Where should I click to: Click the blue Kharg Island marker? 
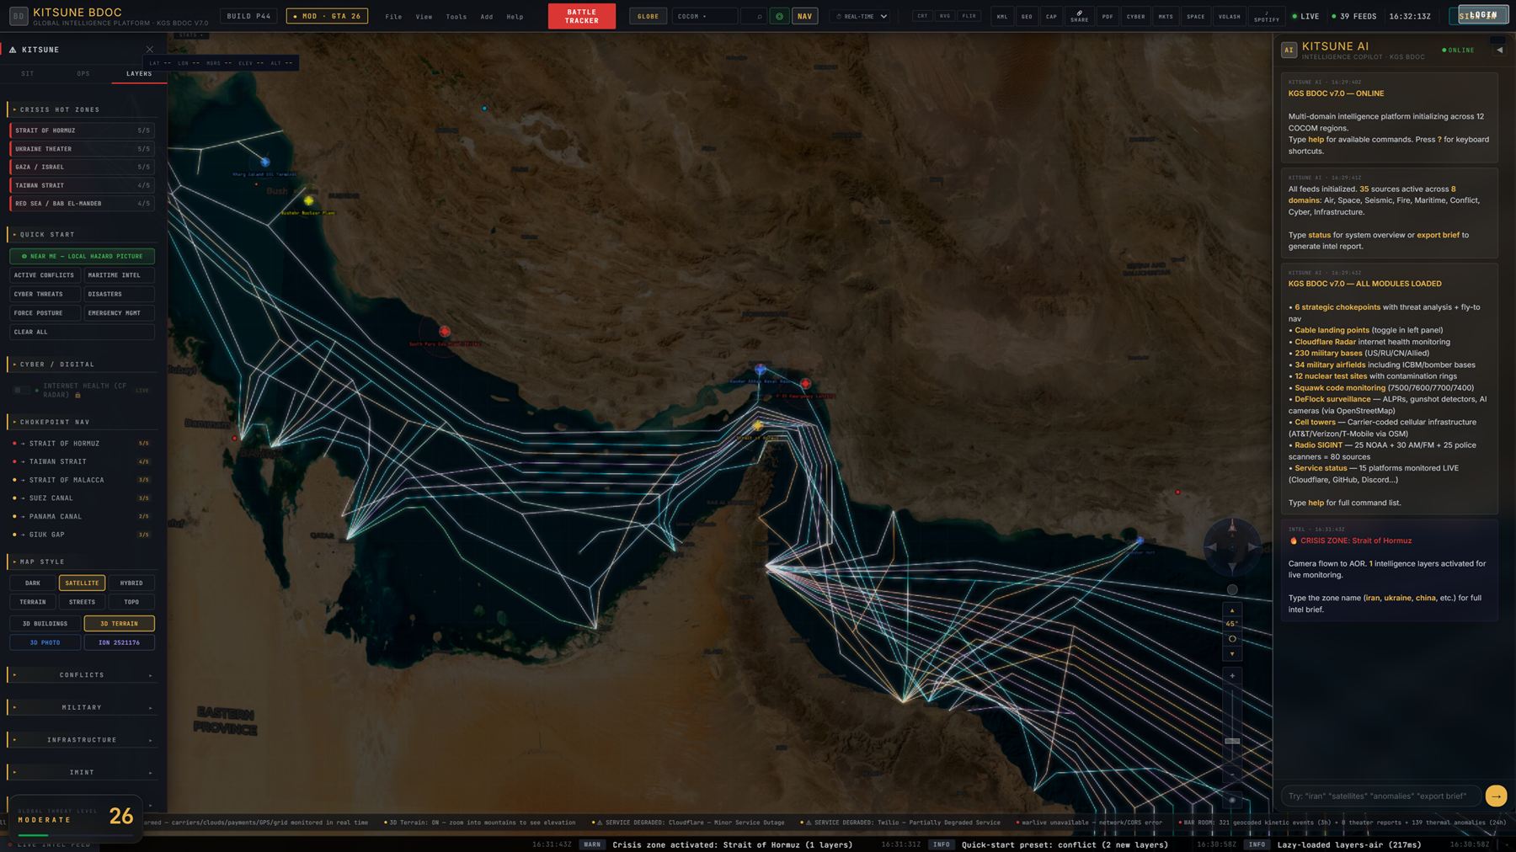tap(265, 162)
